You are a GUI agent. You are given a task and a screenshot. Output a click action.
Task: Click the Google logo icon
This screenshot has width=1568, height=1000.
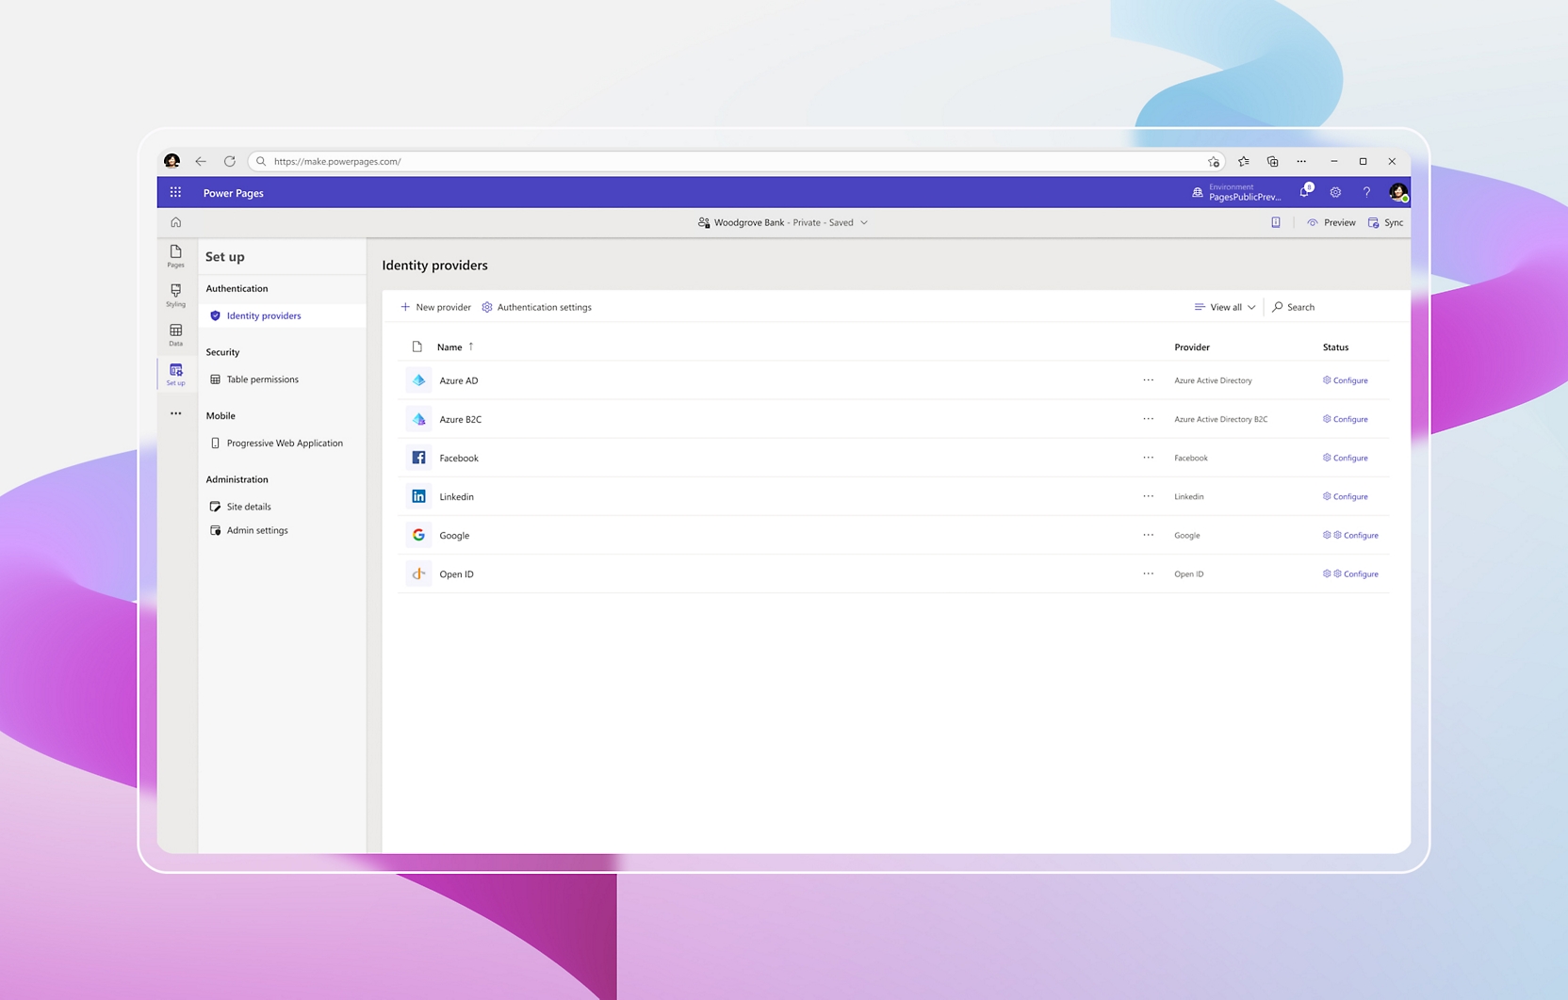point(418,535)
